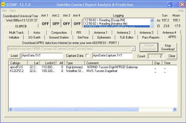
Task: Sort by the Lon(W) column header
Action: (x=48, y=63)
